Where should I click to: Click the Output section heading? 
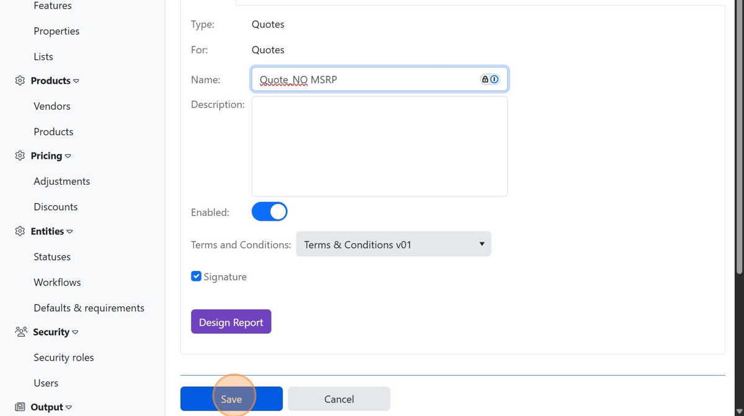(47, 407)
